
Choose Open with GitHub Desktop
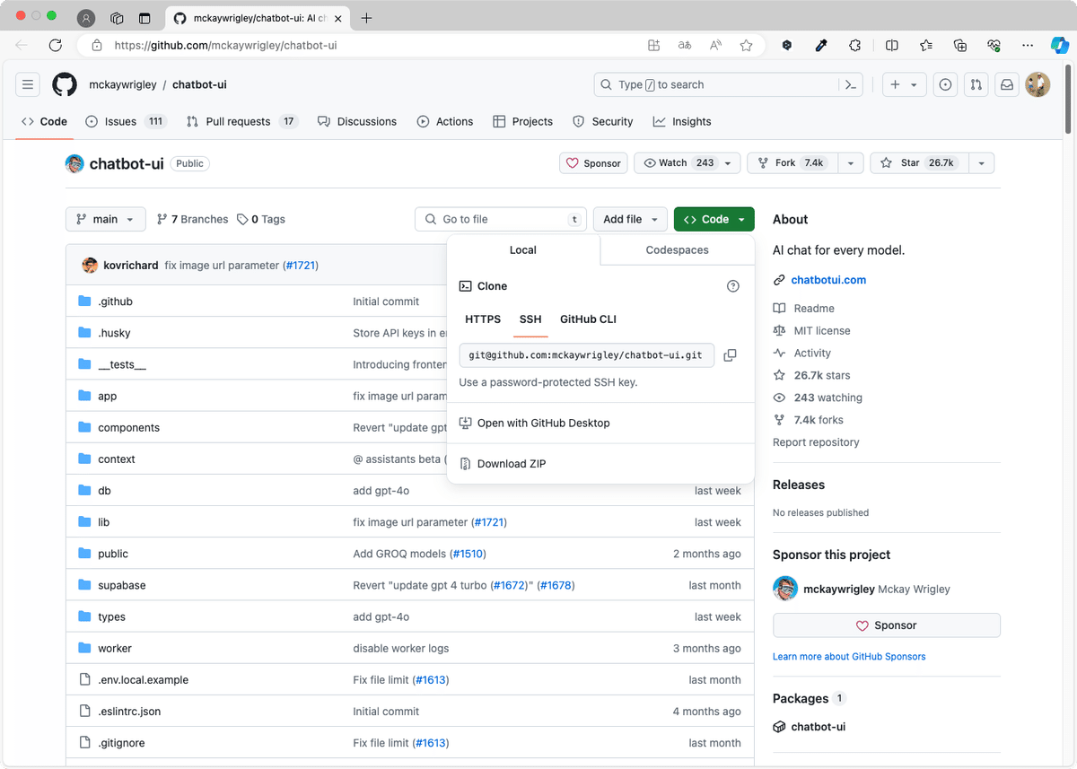[x=600, y=423]
